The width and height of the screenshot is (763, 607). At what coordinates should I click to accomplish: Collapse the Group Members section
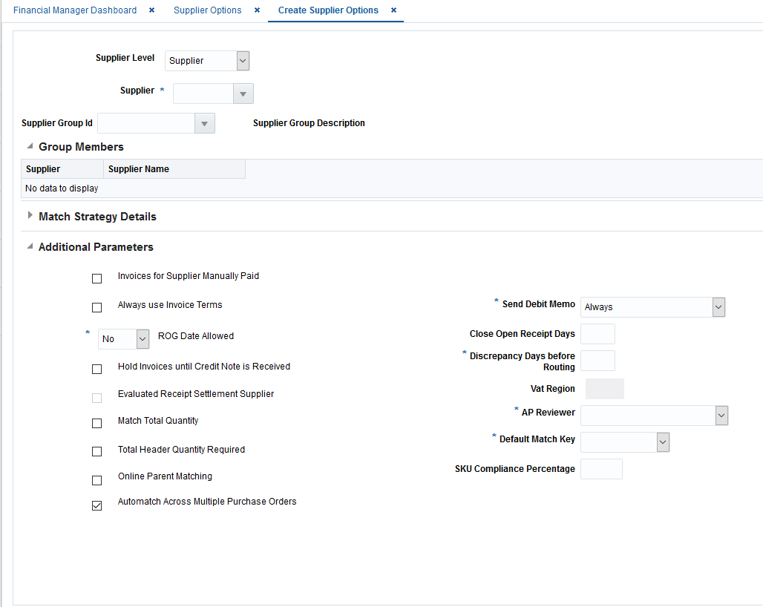(x=30, y=146)
